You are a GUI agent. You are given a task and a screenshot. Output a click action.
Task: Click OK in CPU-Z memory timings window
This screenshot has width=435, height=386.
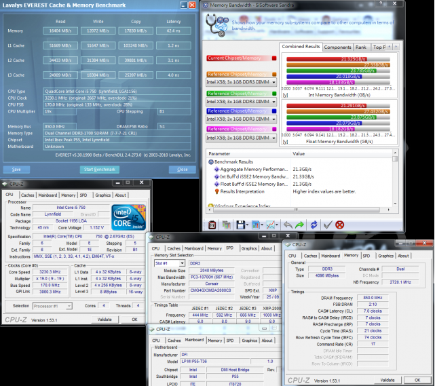417,380
